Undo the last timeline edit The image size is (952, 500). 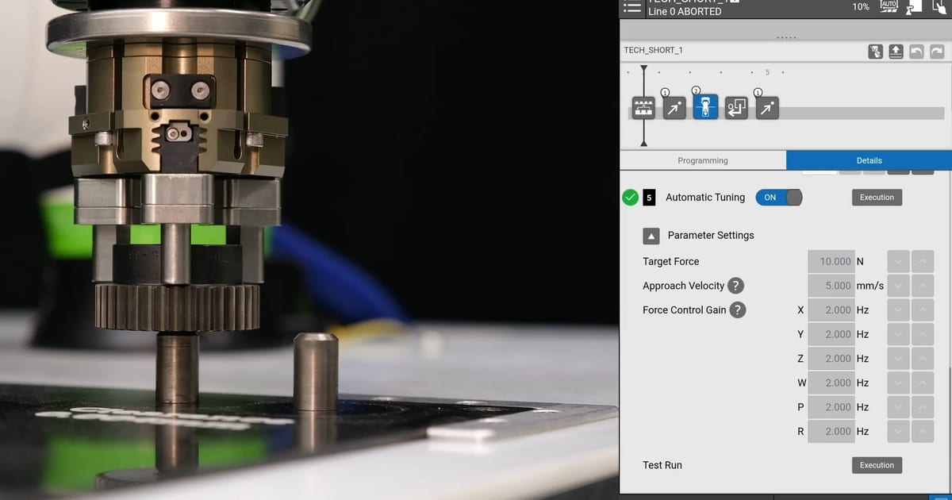point(916,52)
